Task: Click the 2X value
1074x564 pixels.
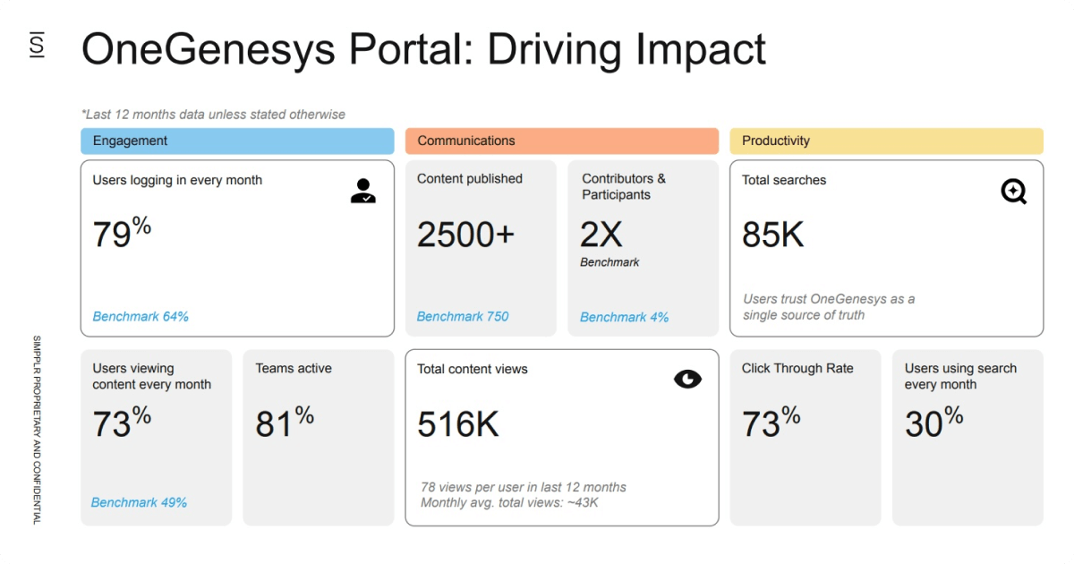Action: 601,235
